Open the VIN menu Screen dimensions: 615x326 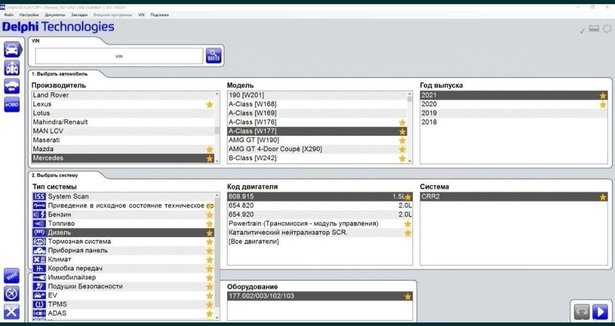click(141, 15)
